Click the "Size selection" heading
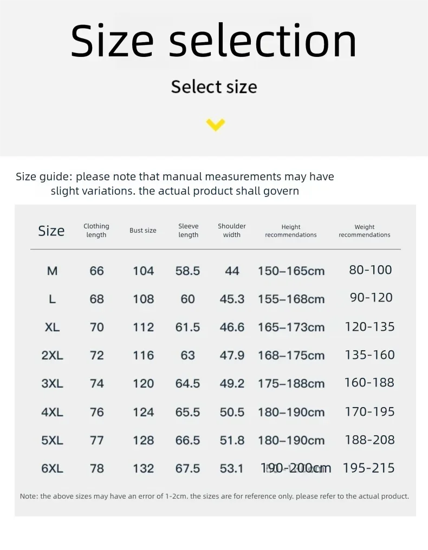The image size is (428, 550). point(214,42)
